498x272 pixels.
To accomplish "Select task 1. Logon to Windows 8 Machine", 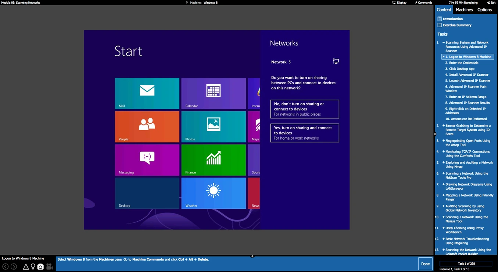I will click(468, 57).
